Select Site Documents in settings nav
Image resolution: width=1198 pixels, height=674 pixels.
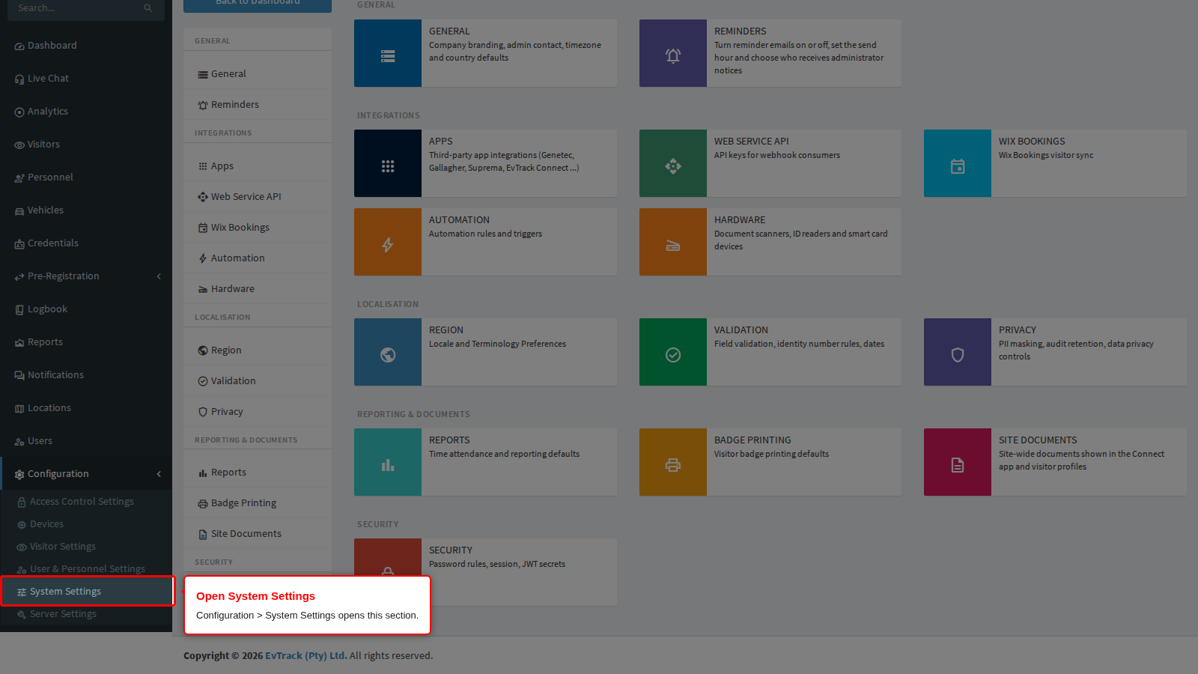pyautogui.click(x=258, y=534)
